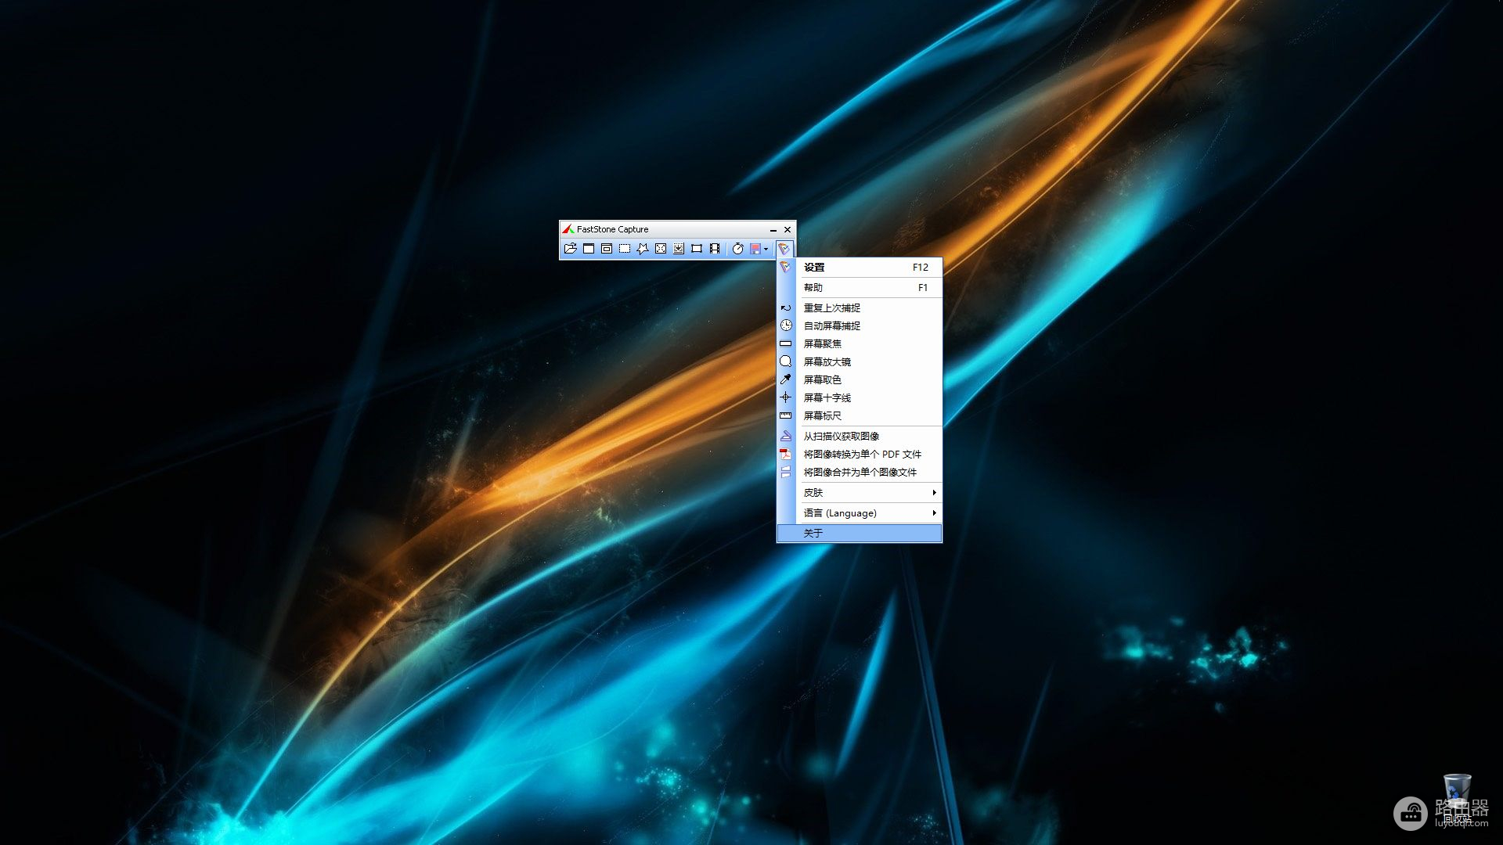Select 将图像转换为单个 PDF 文件
Screen dimensions: 1503x845
tap(860, 455)
